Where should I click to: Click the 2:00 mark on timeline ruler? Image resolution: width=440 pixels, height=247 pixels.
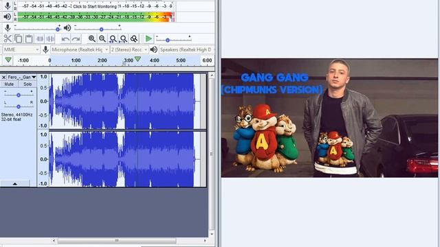[x=102, y=60]
